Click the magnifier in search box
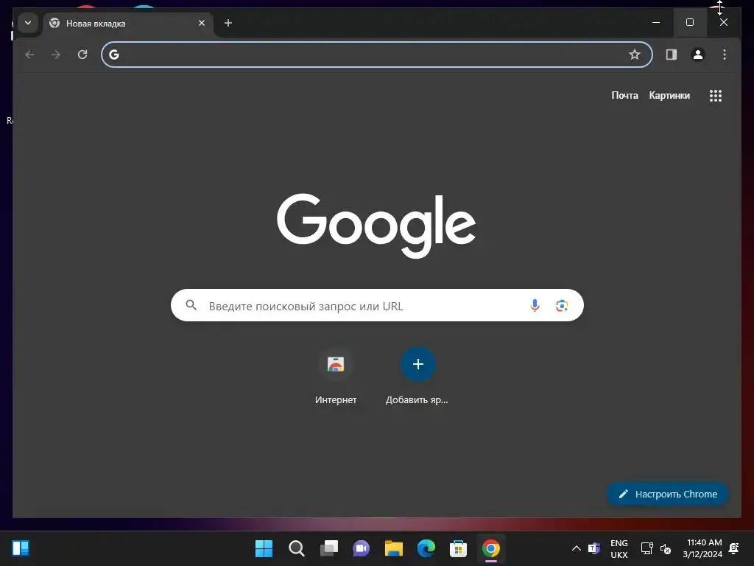Viewport: 754px width, 566px height. click(x=191, y=305)
